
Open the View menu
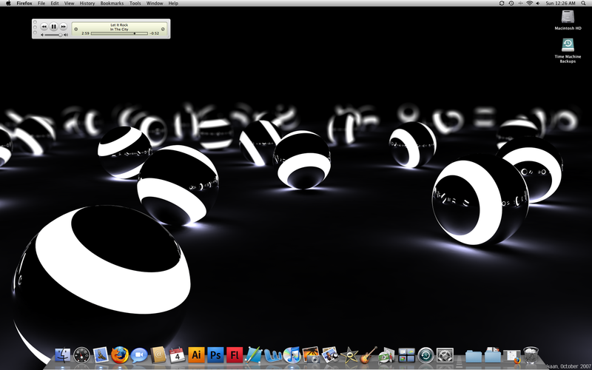coord(69,3)
